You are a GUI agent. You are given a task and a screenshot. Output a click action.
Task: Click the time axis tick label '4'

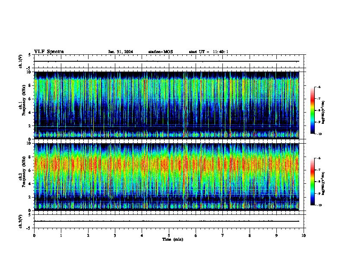(x=142, y=236)
